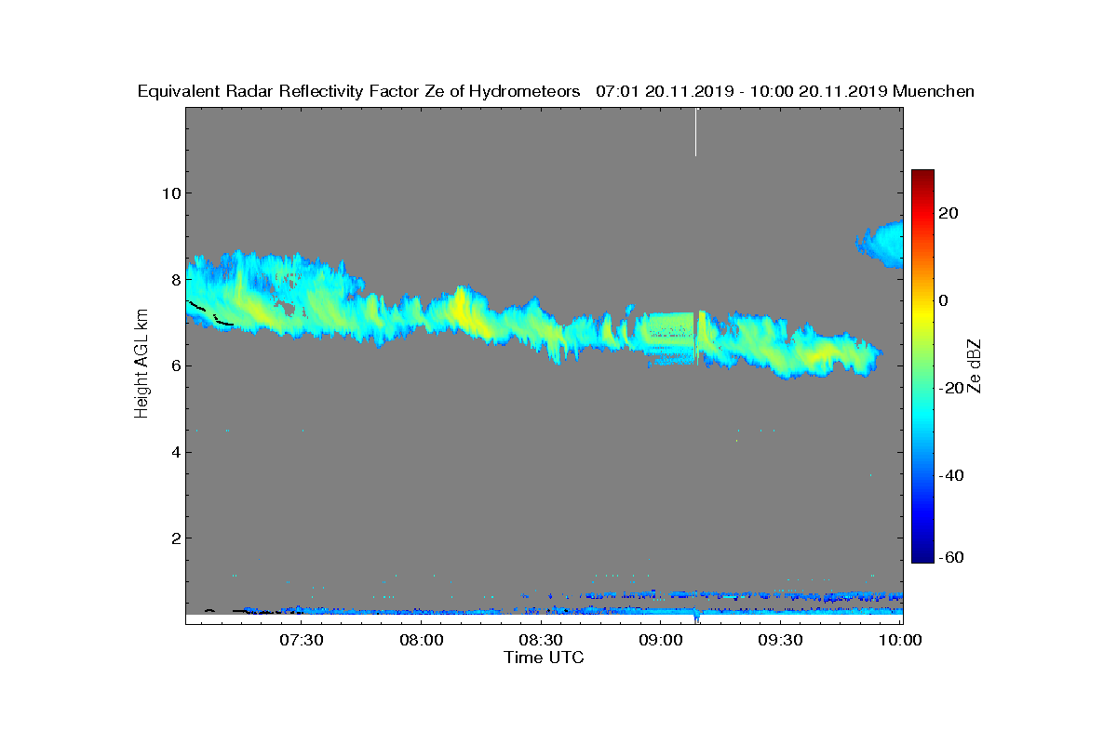Click the 'Time UTC' axis label
1117x744 pixels.
coord(545,658)
